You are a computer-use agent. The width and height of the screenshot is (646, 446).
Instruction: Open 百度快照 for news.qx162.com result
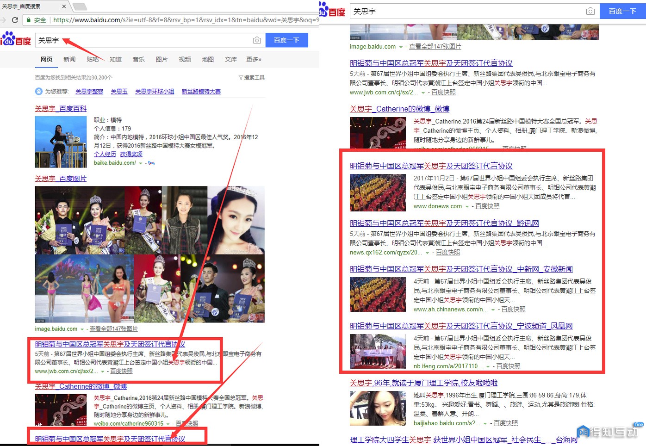[x=448, y=252]
